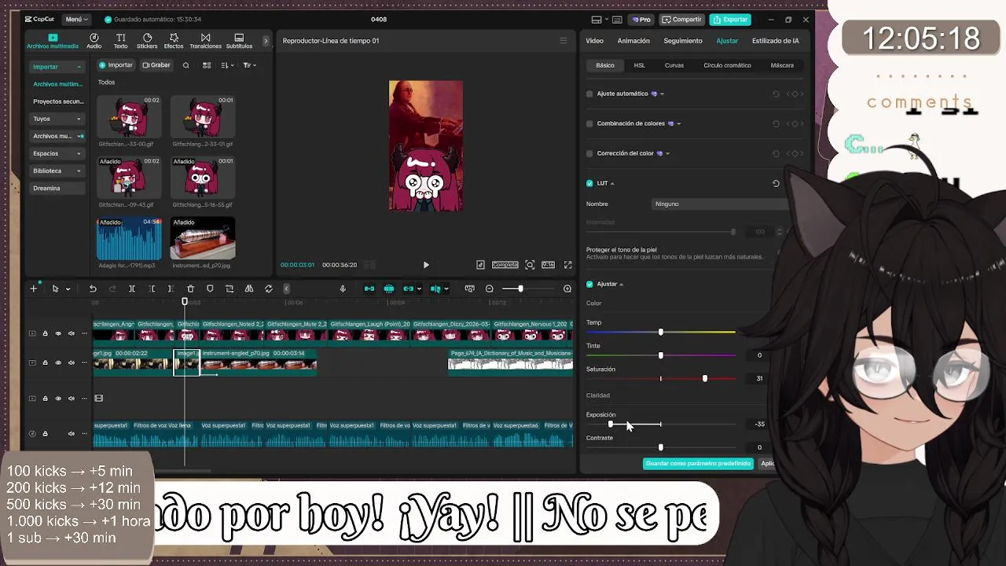Switch to the Seguimiento inspector tab

[683, 41]
